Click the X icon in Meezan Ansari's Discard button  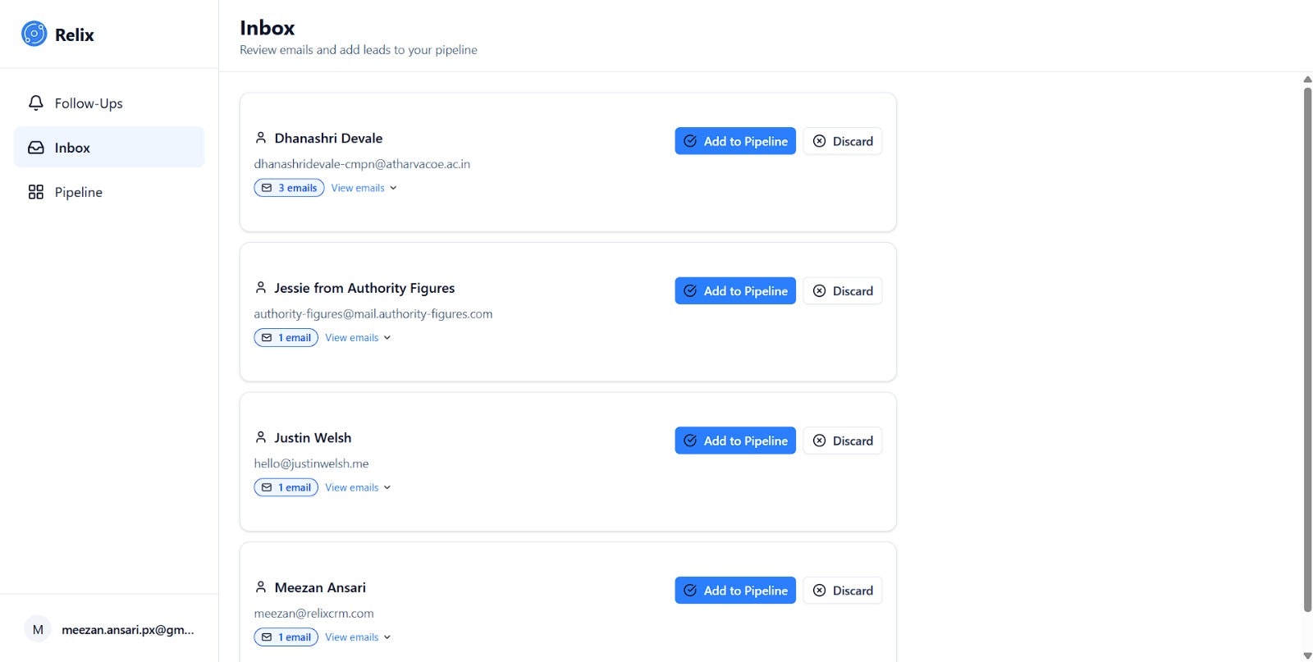click(819, 590)
